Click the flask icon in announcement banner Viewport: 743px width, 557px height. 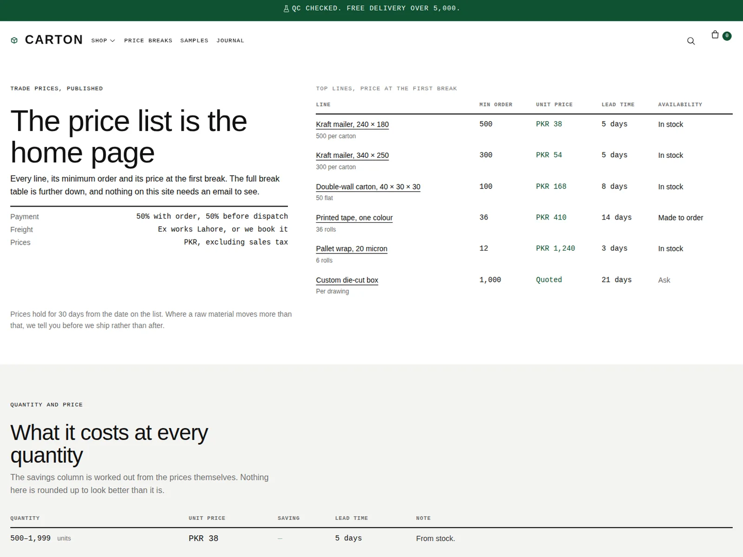[286, 8]
